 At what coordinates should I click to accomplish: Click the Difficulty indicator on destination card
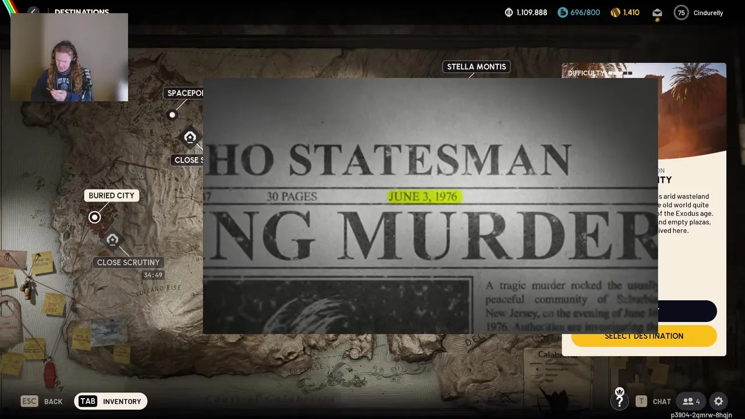pos(600,73)
